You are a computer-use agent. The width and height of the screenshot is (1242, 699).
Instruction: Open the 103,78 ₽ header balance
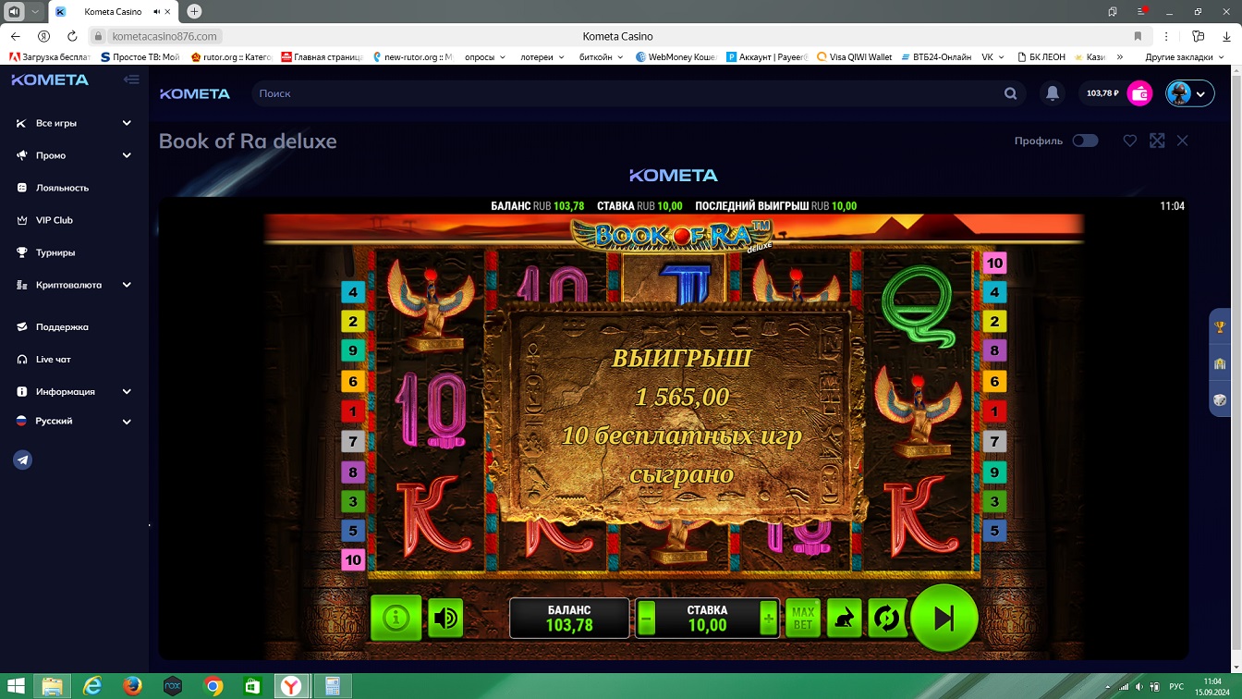pos(1102,93)
